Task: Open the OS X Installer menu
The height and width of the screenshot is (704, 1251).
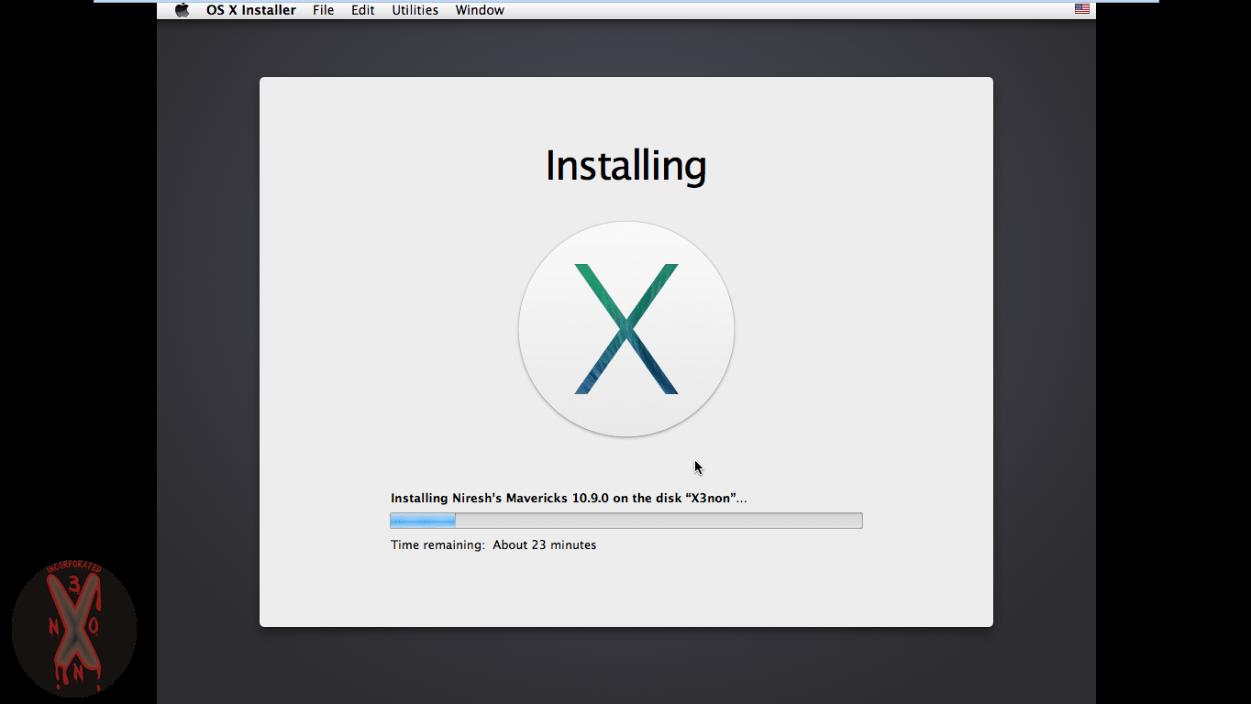Action: (250, 10)
